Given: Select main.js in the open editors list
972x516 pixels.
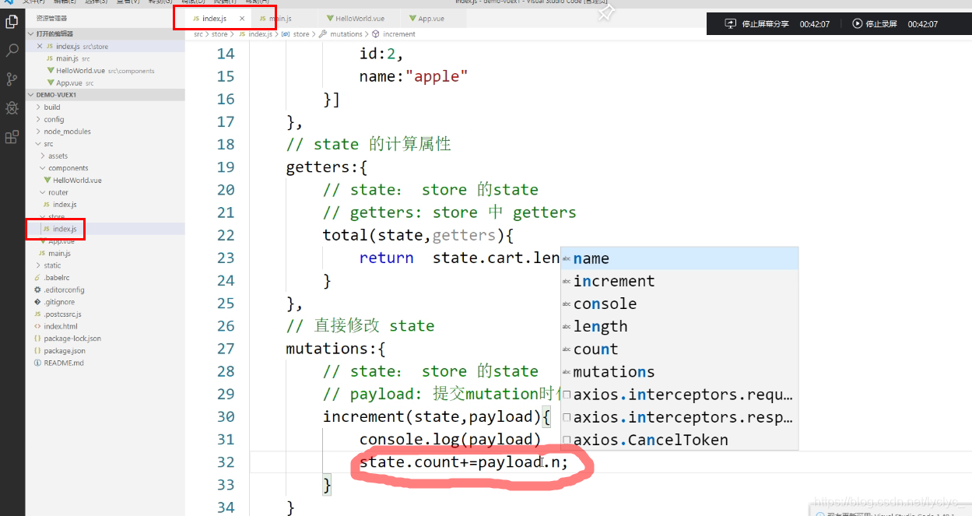Looking at the screenshot, I should point(67,58).
